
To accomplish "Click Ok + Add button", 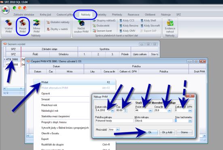I will pos(167,132).
